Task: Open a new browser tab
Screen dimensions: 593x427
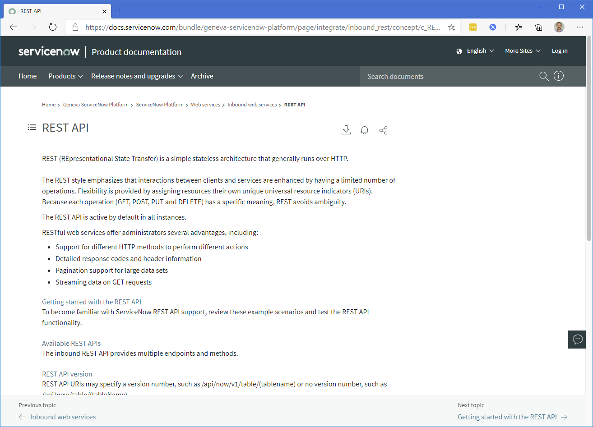Action: (x=119, y=11)
